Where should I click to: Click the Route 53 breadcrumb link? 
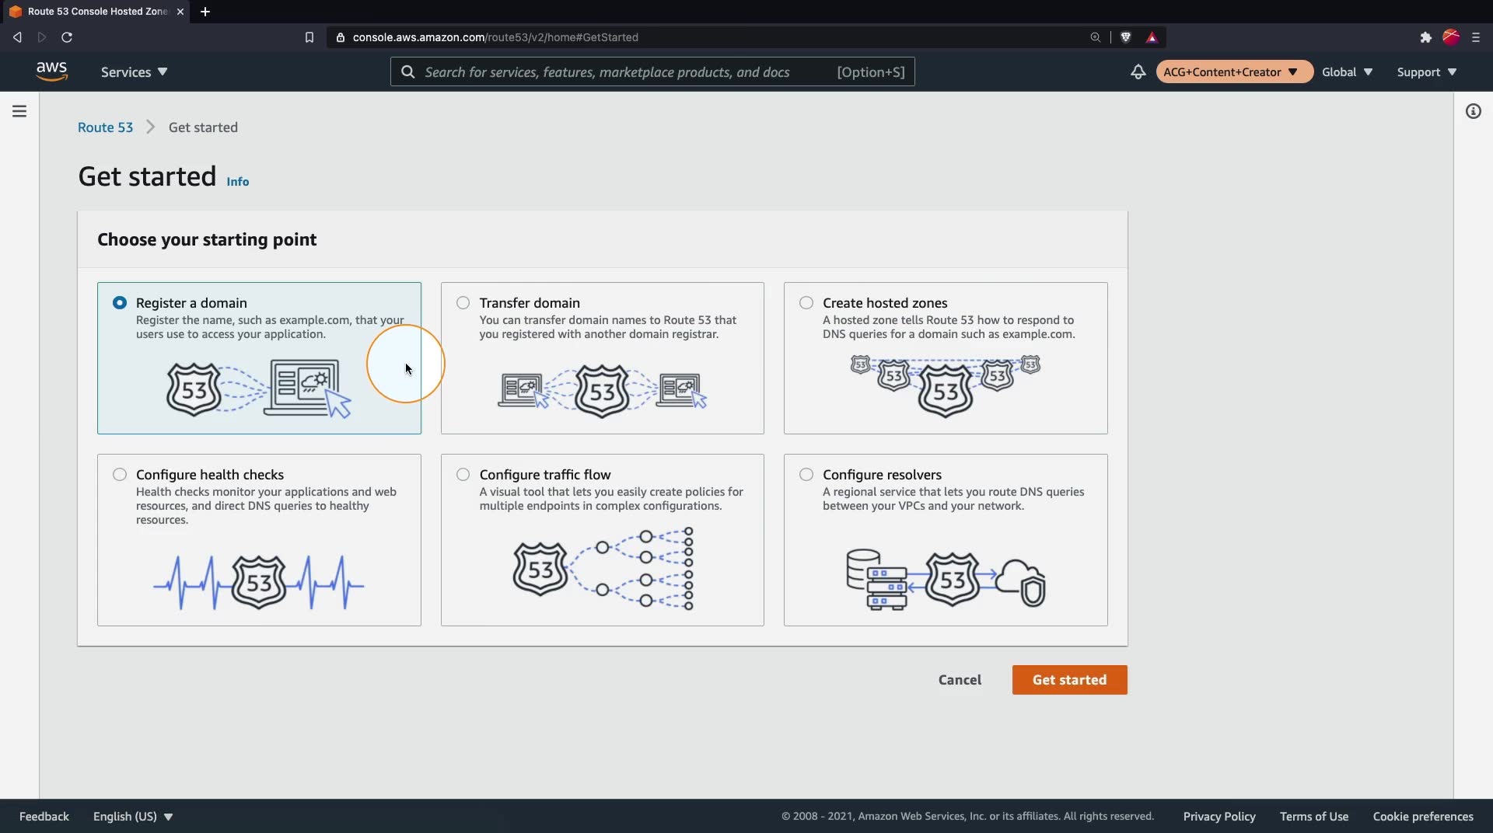pyautogui.click(x=105, y=127)
